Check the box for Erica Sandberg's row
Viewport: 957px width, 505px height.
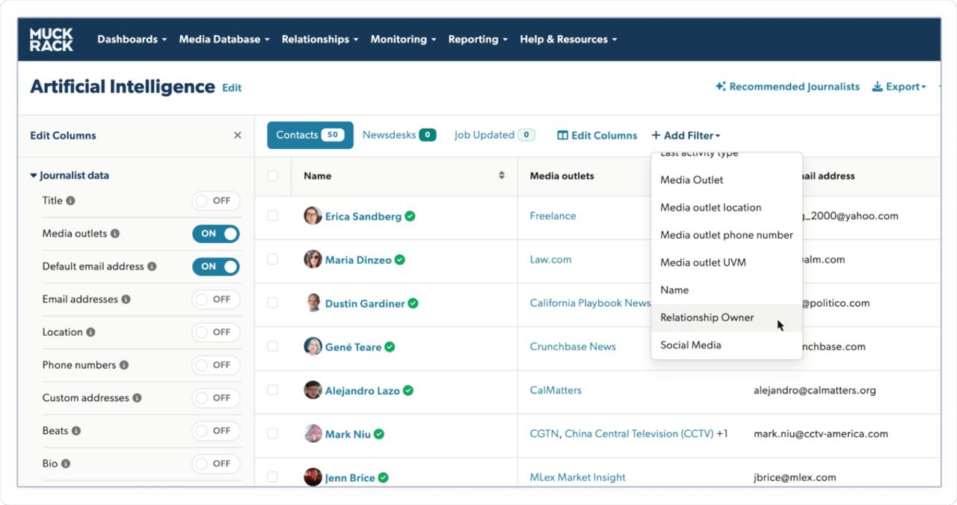(x=272, y=215)
